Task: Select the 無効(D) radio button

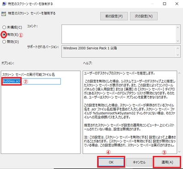Action: (4, 42)
